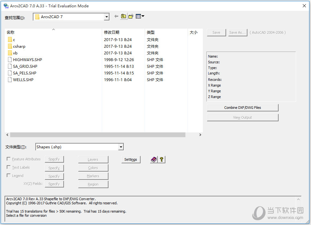
Task: Click the yellow question mark help icon
Action: pyautogui.click(x=162, y=159)
